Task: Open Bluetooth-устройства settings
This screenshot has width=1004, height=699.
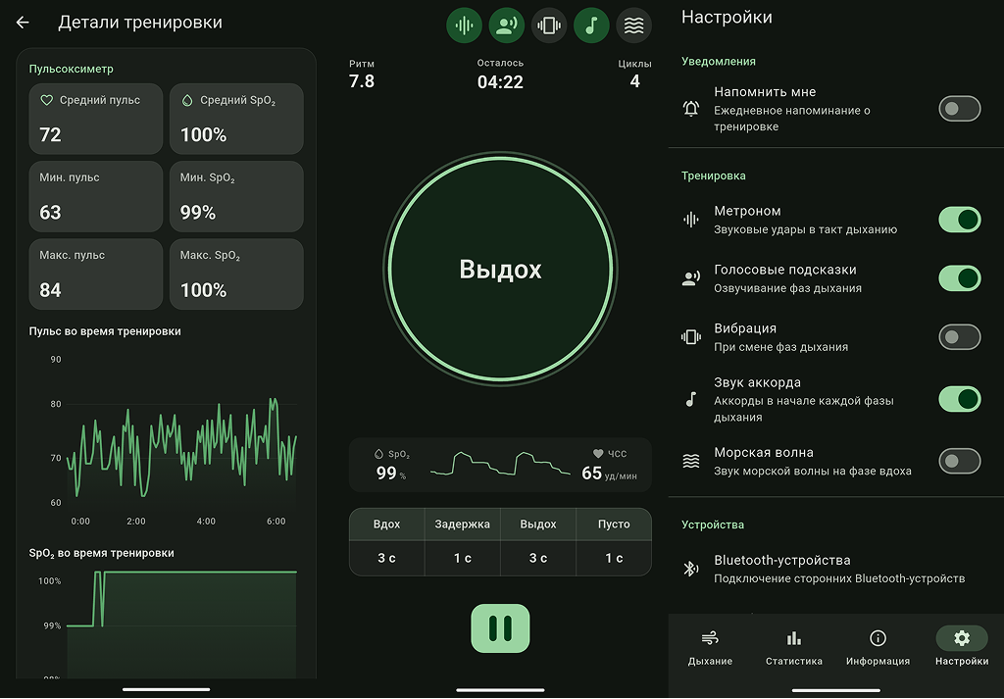Action: [835, 569]
